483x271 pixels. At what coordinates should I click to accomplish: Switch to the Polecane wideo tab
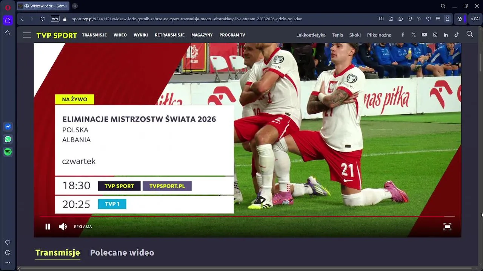click(122, 253)
